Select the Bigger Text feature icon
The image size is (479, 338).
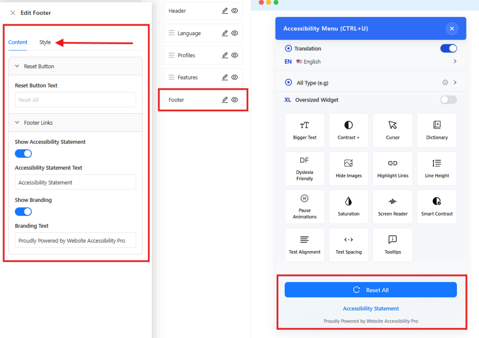point(305,130)
